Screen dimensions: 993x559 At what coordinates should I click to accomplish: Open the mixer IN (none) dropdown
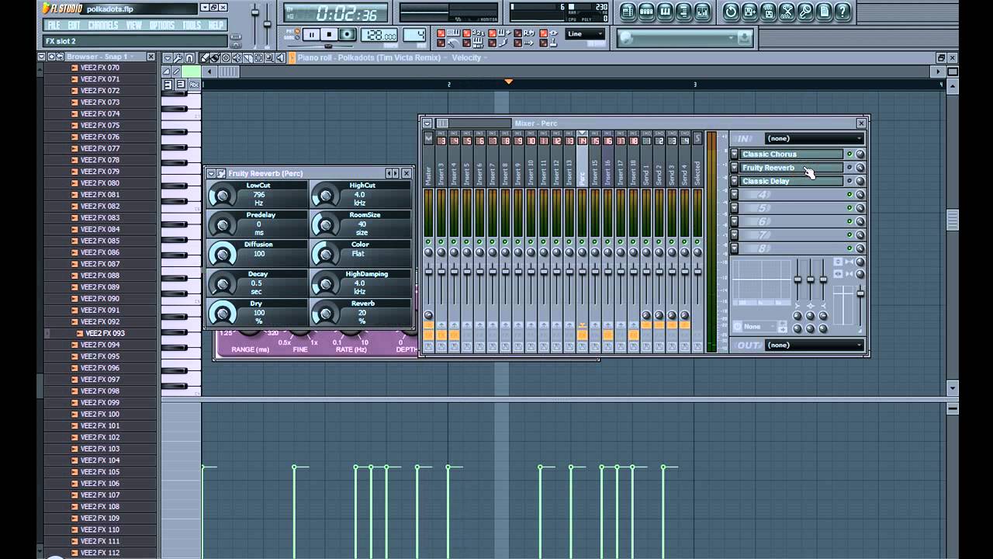pyautogui.click(x=815, y=138)
